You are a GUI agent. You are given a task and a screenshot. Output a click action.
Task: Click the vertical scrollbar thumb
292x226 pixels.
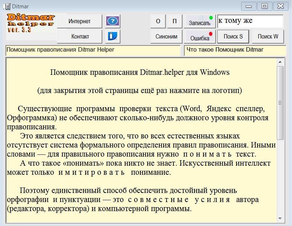280,103
